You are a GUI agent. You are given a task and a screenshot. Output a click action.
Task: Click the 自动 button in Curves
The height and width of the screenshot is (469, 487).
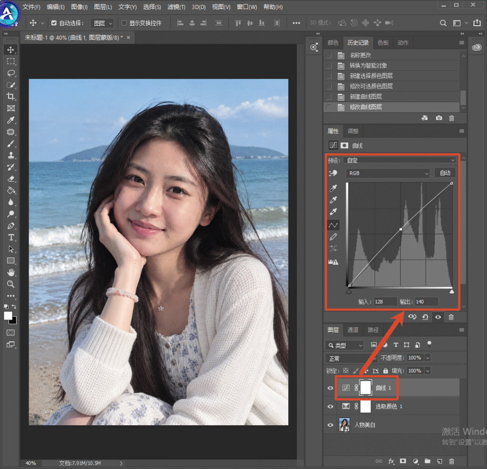pos(445,173)
